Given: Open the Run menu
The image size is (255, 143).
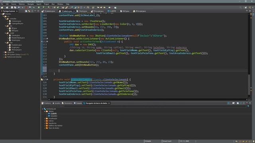Looking at the screenshot, I should coord(53,4).
